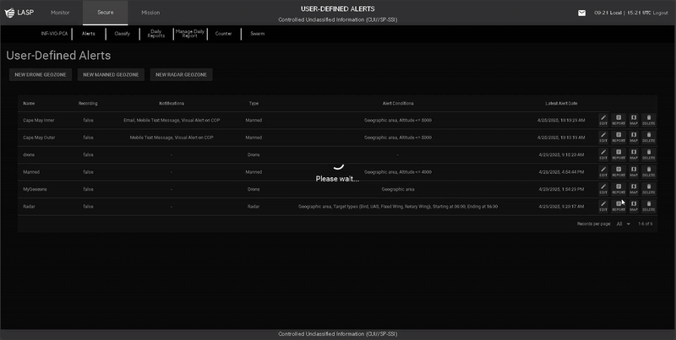Open the mail envelope icon
The image size is (676, 340).
[x=581, y=13]
